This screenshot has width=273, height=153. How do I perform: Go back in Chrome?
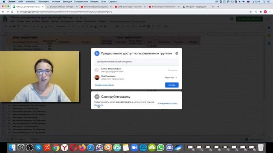[x=3, y=12]
